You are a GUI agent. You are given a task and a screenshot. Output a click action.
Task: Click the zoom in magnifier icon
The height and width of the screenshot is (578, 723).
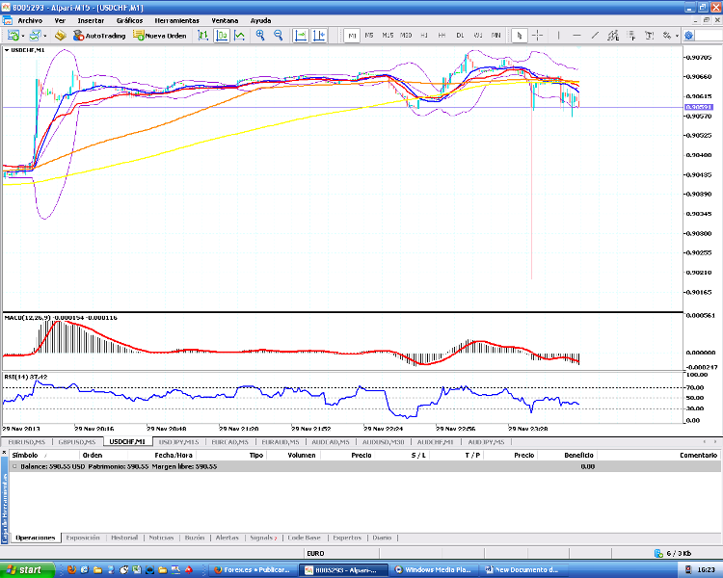260,36
